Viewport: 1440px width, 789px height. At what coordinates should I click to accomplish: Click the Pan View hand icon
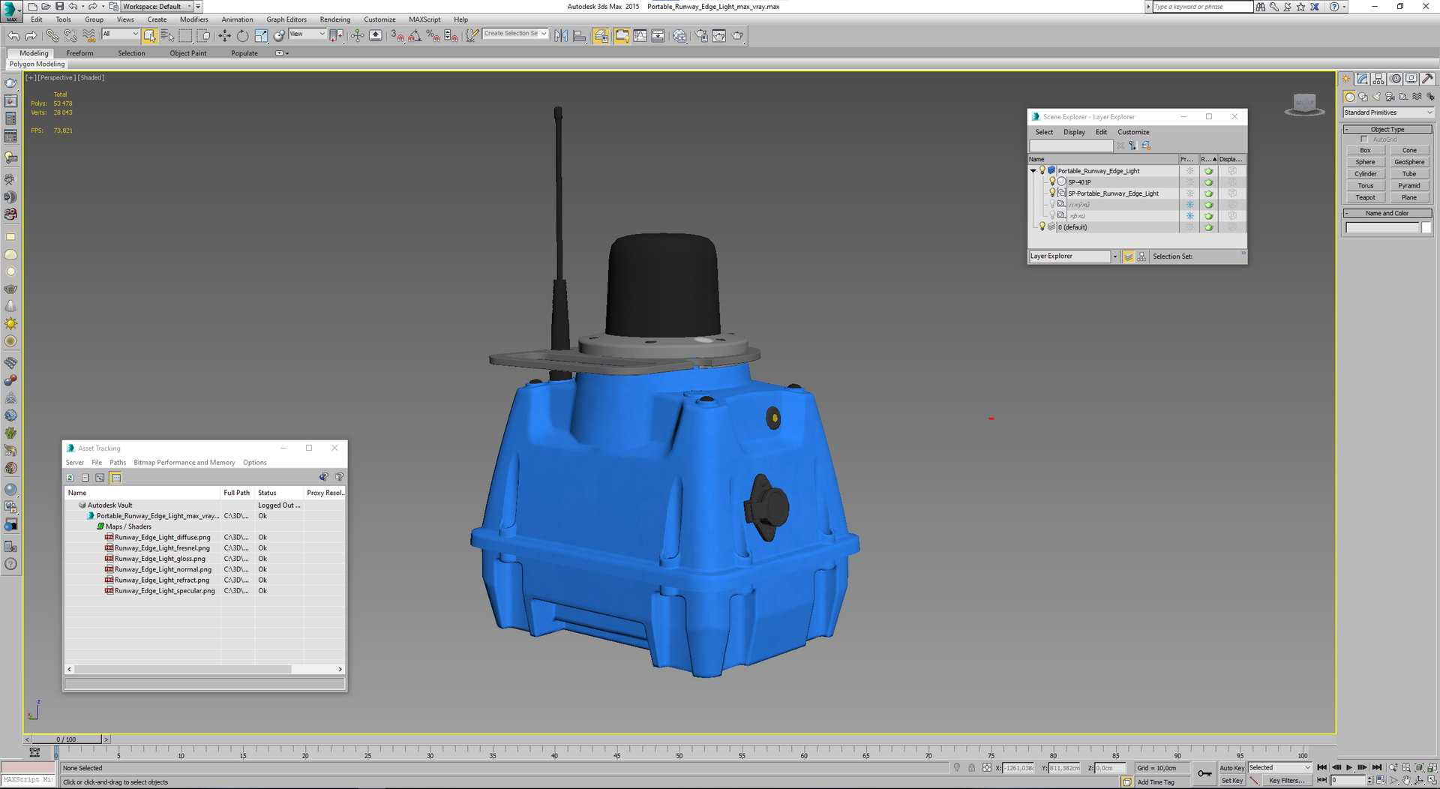1406,780
